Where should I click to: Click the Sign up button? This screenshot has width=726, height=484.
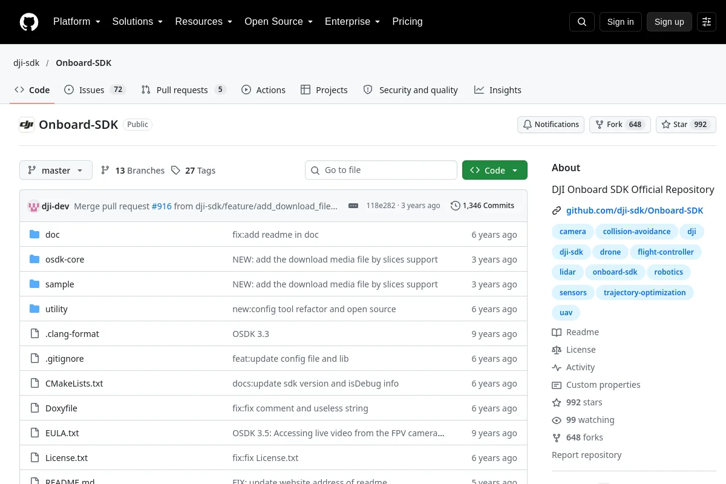[669, 22]
